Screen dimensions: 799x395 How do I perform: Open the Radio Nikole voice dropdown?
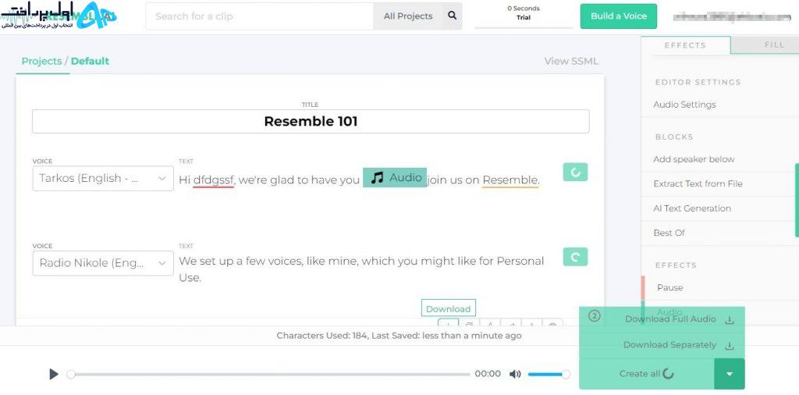click(103, 263)
